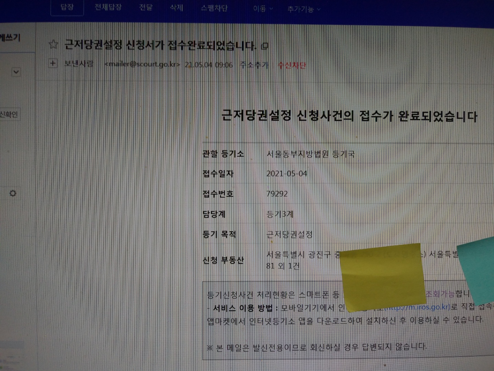Select the 근저당권설정 registration purpose value
494x371 pixels.
point(290,235)
